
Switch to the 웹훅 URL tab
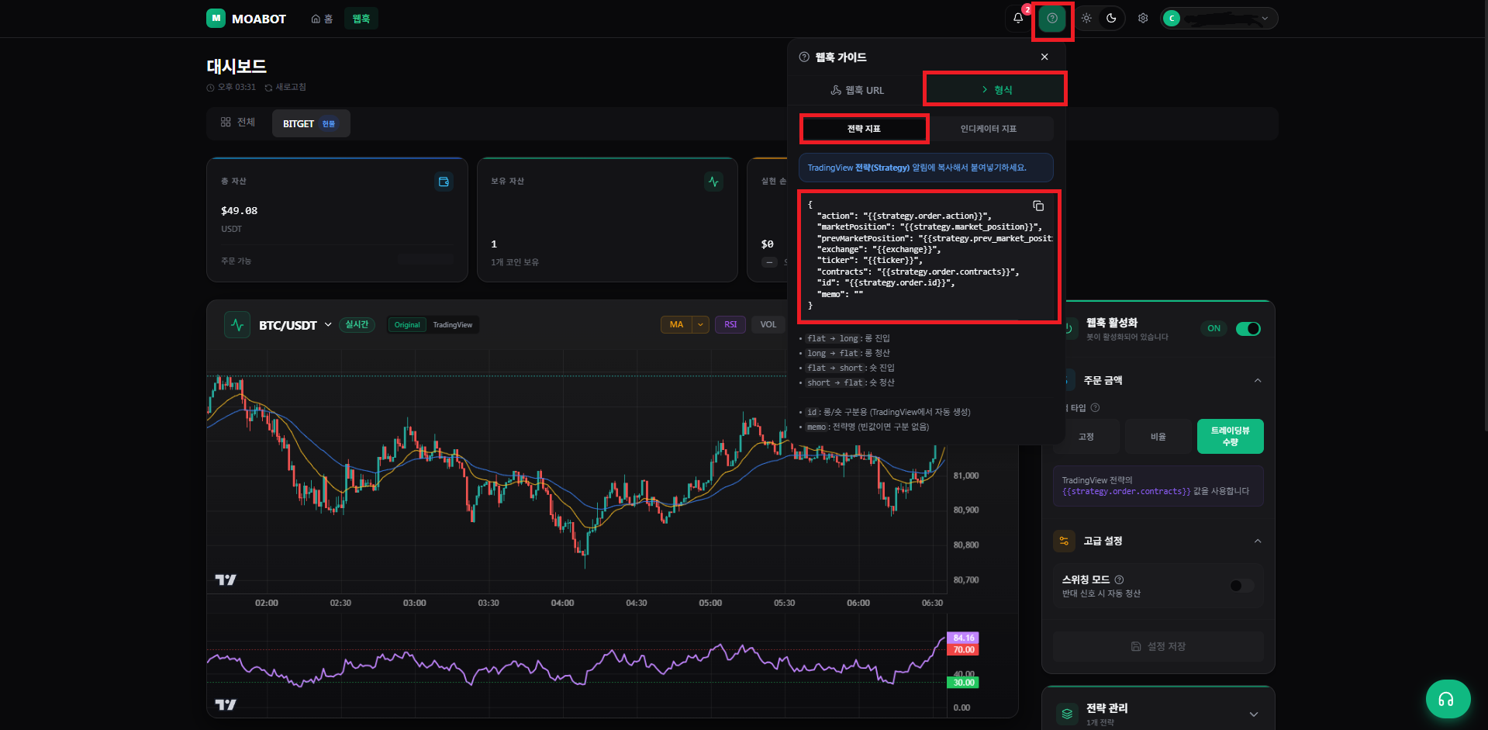coord(857,90)
